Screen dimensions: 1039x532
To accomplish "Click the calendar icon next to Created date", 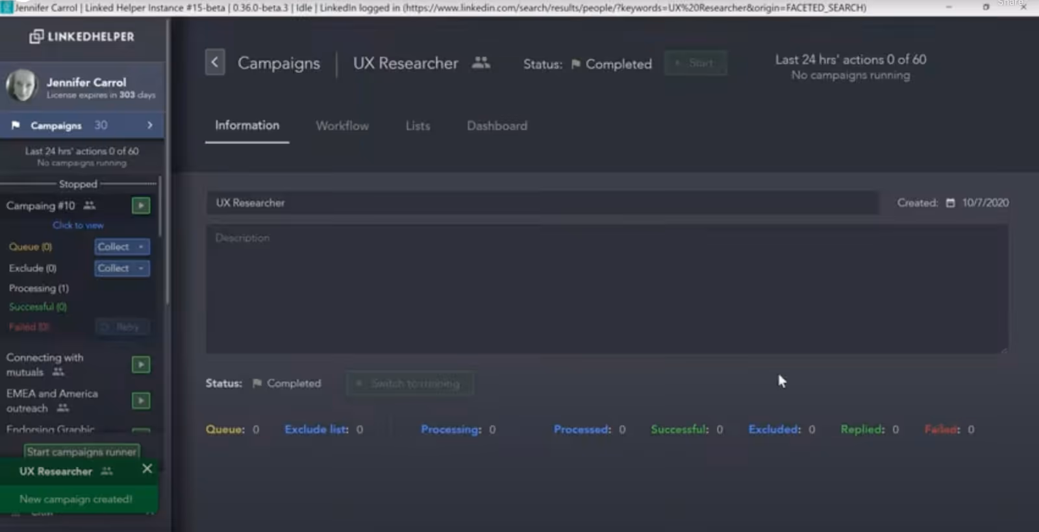I will pyautogui.click(x=950, y=203).
